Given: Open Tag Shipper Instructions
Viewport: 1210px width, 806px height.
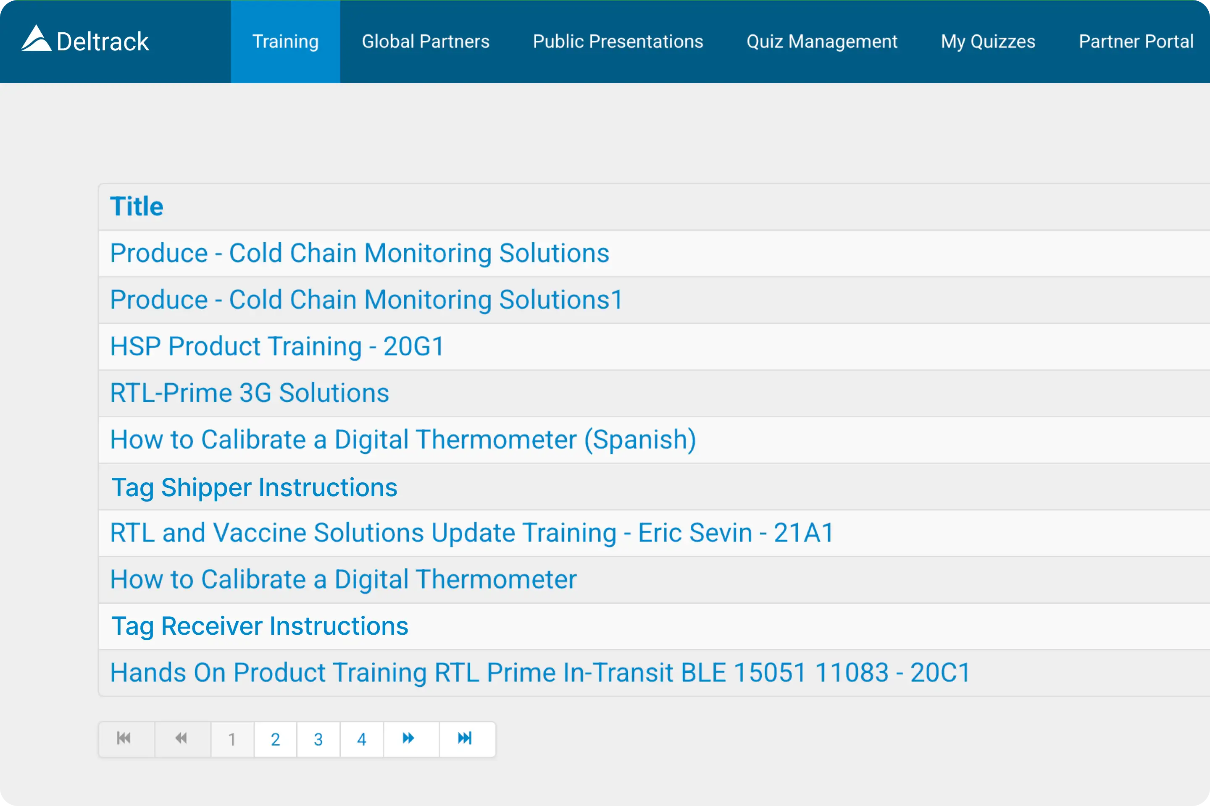Looking at the screenshot, I should 254,487.
